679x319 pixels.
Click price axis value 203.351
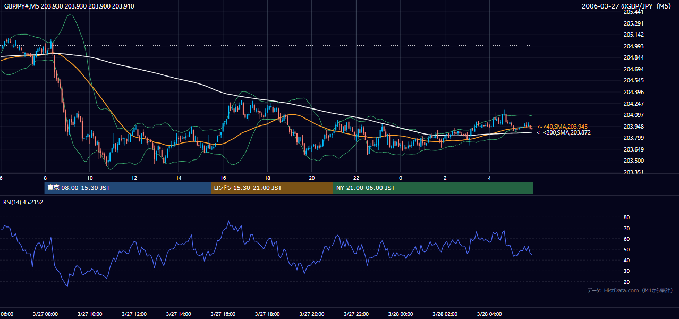tap(634, 172)
